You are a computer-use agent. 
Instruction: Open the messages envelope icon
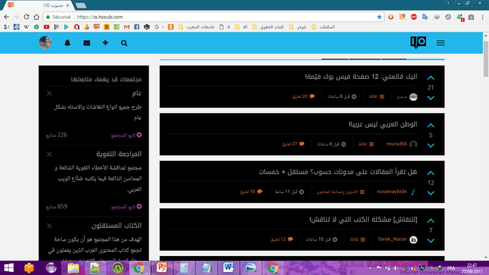click(86, 43)
